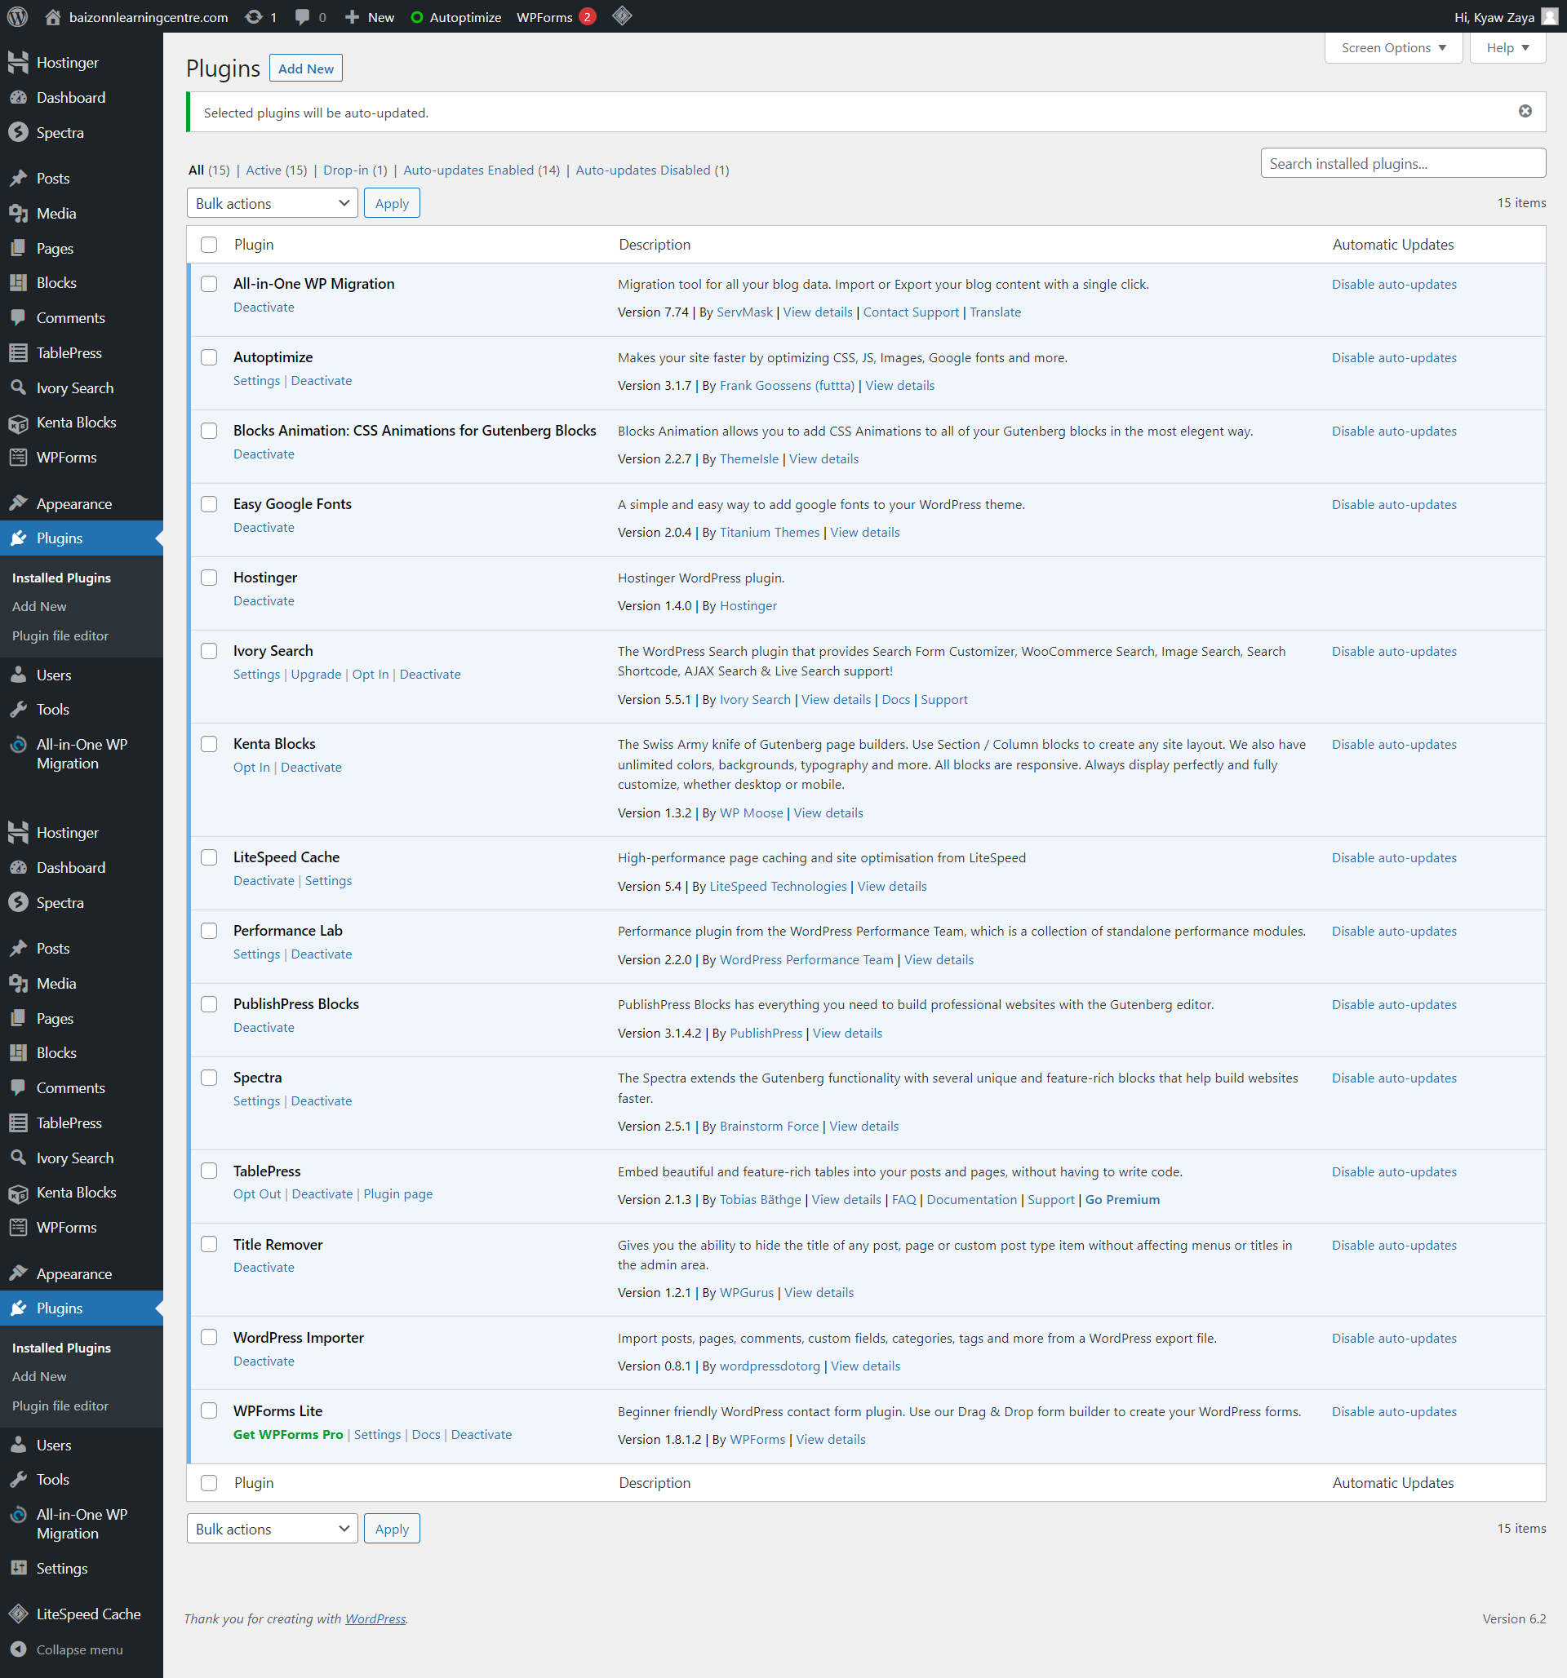Filter by Auto-updates Disabled plugins

(x=642, y=170)
